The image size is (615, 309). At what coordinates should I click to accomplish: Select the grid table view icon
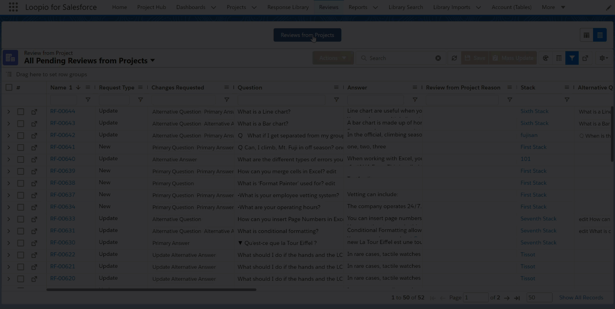(x=600, y=35)
